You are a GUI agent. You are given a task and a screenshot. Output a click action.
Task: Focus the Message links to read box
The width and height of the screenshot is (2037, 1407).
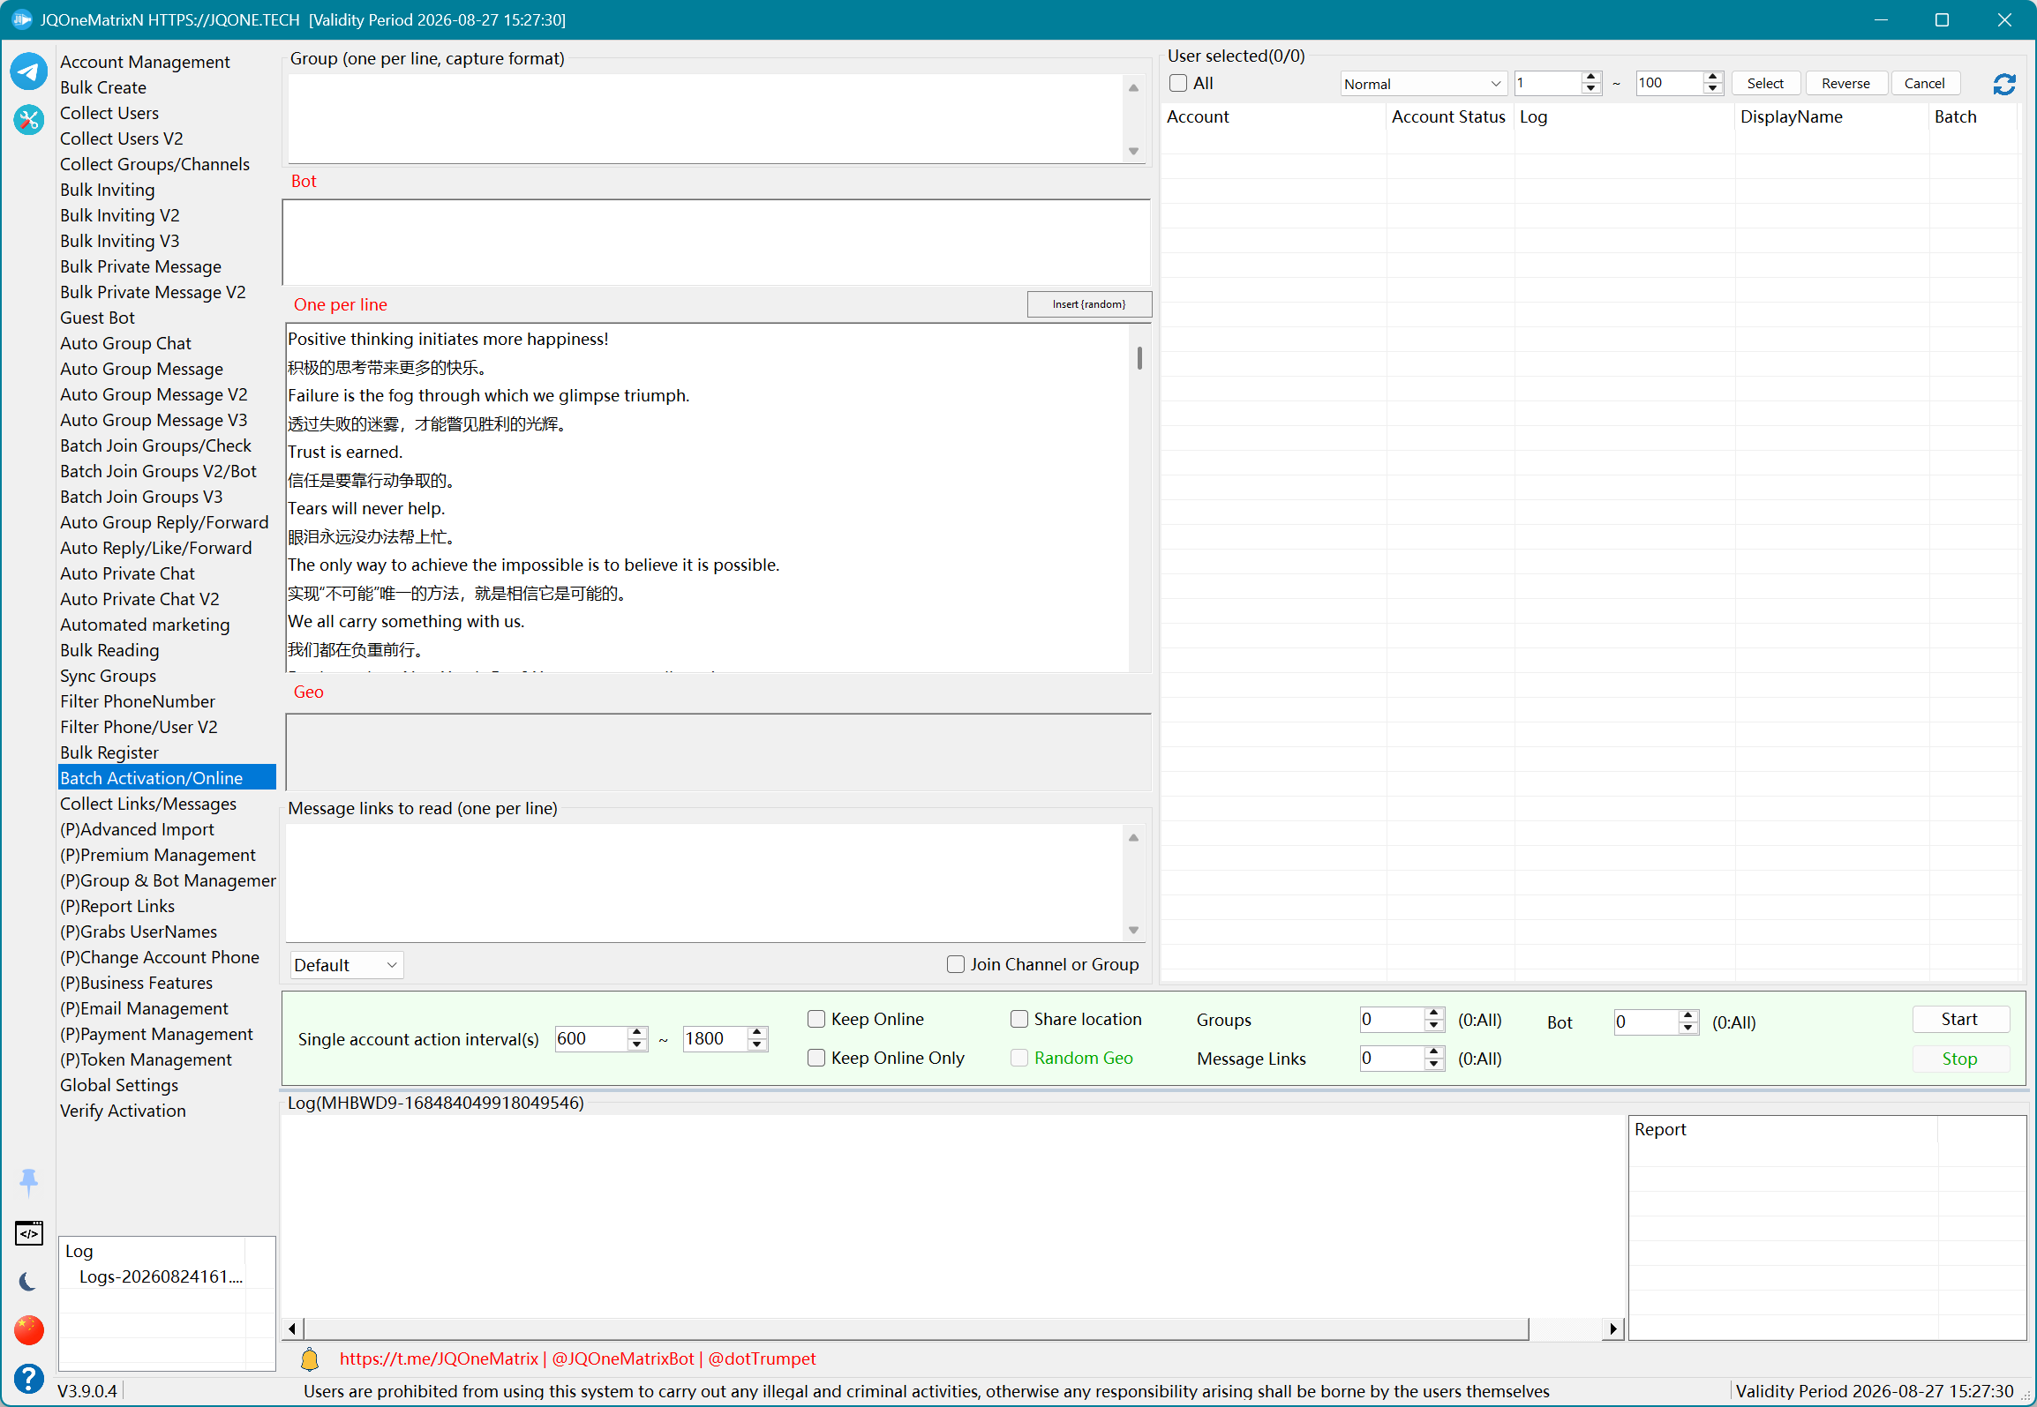705,883
